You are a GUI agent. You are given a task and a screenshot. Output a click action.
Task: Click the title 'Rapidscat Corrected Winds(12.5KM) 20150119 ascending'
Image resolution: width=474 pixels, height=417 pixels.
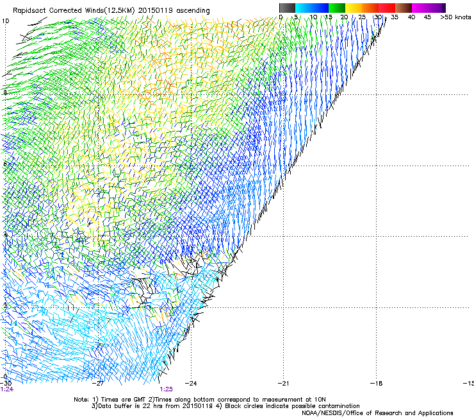[111, 11]
